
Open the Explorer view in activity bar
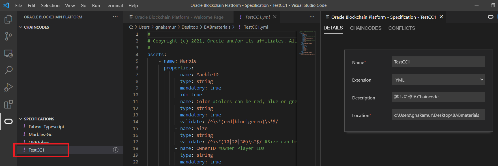(x=8, y=19)
